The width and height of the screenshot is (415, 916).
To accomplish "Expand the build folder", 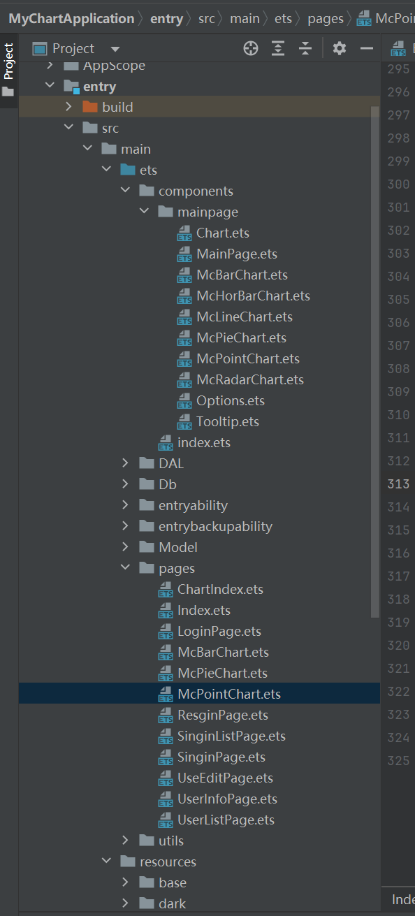I will point(68,107).
